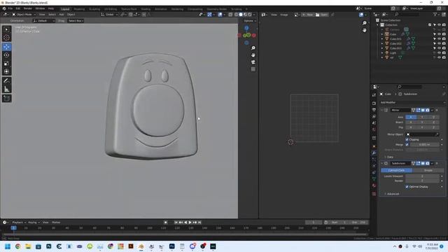Open the Modifier properties wrench tab
The height and width of the screenshot is (252, 448).
coord(374,153)
